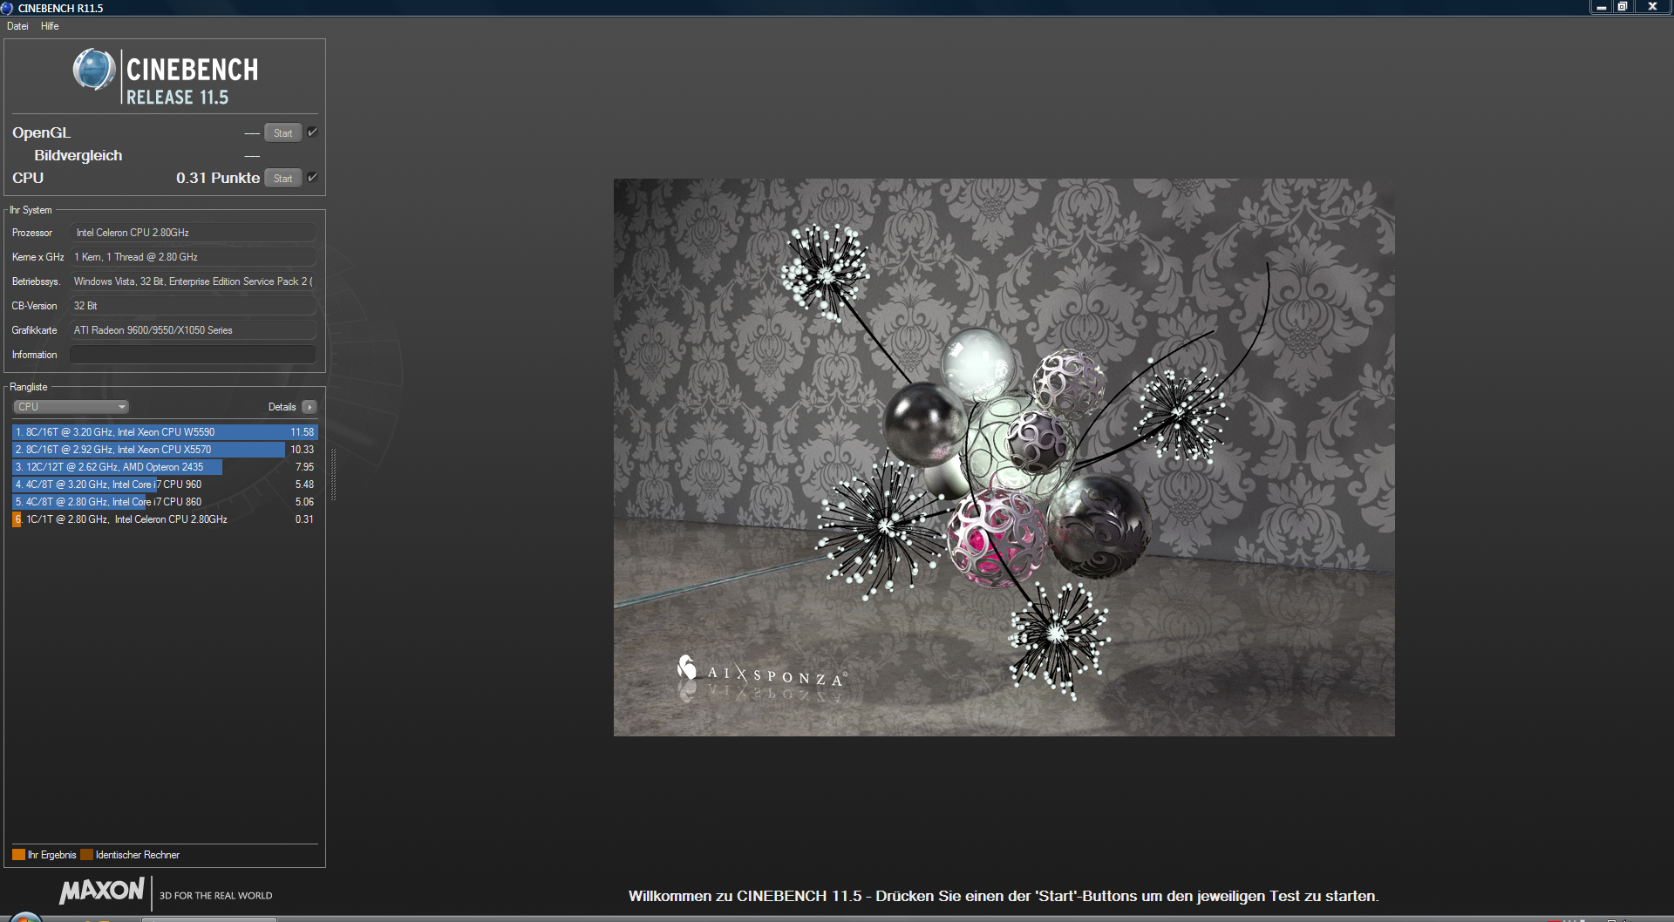Start the OpenGL benchmark
The width and height of the screenshot is (1674, 922).
tap(282, 133)
